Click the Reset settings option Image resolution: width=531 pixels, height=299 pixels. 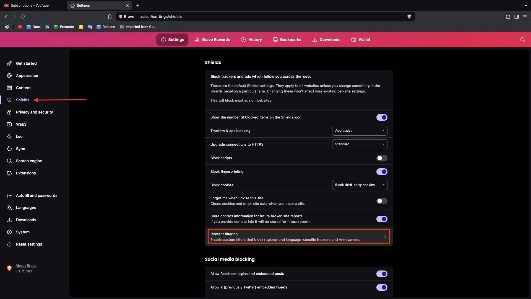pos(28,244)
